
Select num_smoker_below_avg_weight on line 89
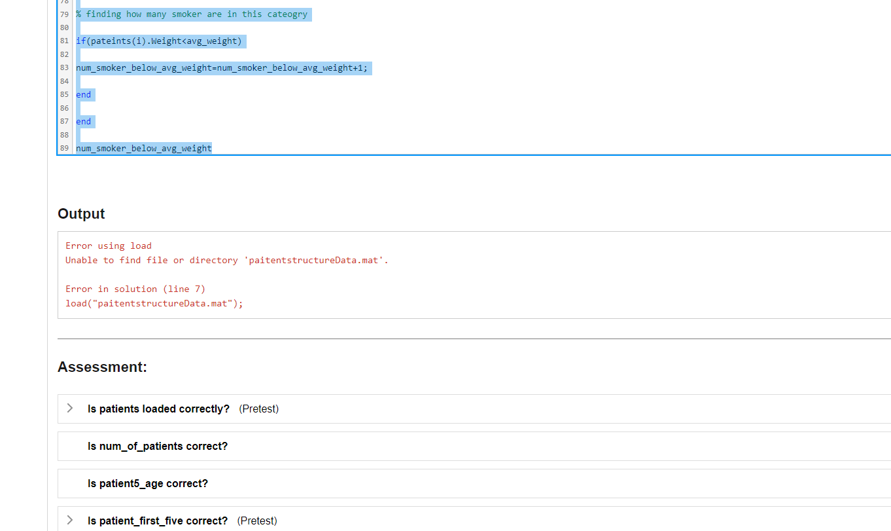(143, 148)
